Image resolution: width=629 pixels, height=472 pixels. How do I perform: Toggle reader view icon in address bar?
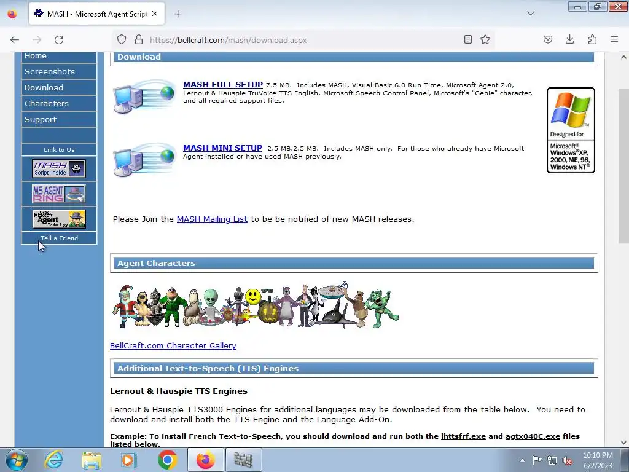pos(467,39)
